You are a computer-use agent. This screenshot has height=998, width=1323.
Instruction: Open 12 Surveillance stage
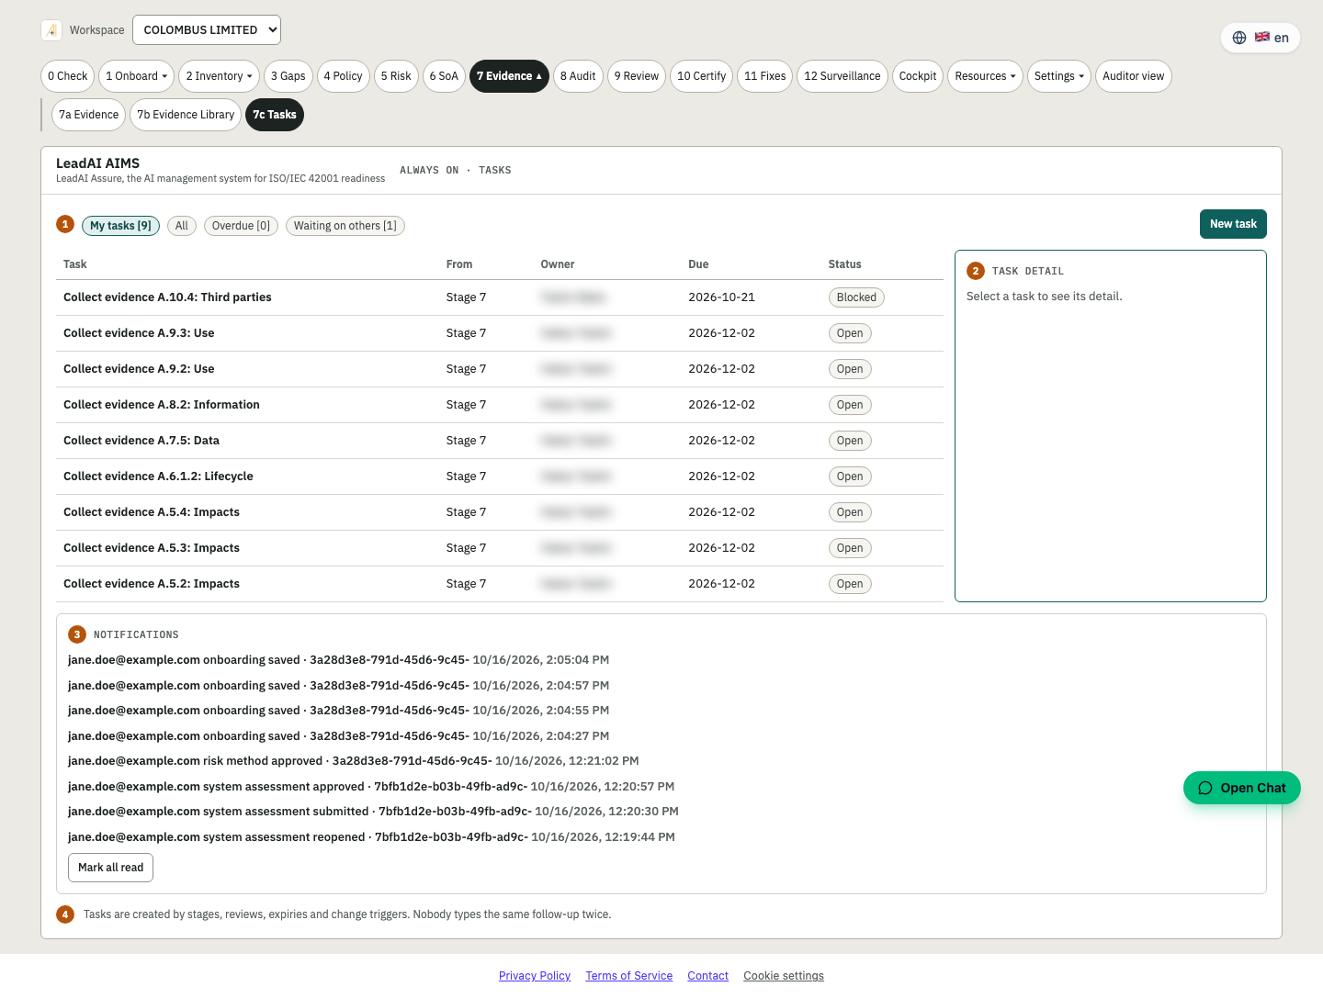[842, 76]
